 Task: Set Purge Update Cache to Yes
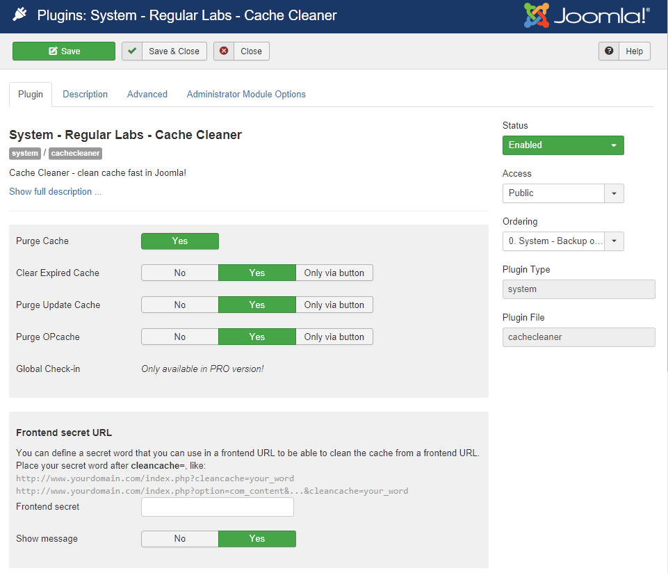[x=257, y=305]
